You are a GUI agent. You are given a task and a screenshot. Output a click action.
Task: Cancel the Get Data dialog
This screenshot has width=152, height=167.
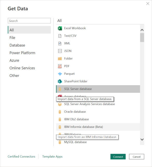pyautogui.click(x=136, y=157)
